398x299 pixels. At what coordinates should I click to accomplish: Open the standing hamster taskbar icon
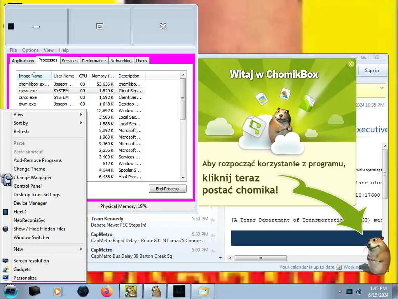pyautogui.click(x=155, y=291)
